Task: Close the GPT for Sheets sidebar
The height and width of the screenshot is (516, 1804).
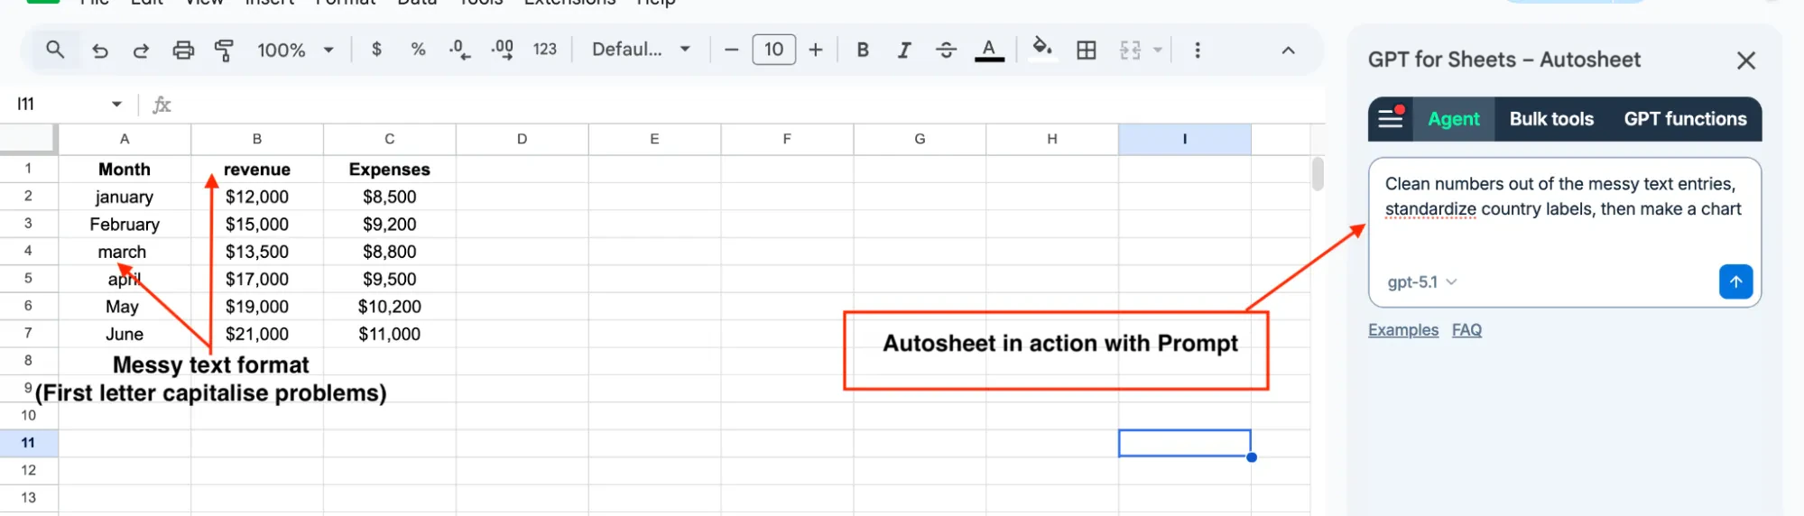Action: [1746, 60]
